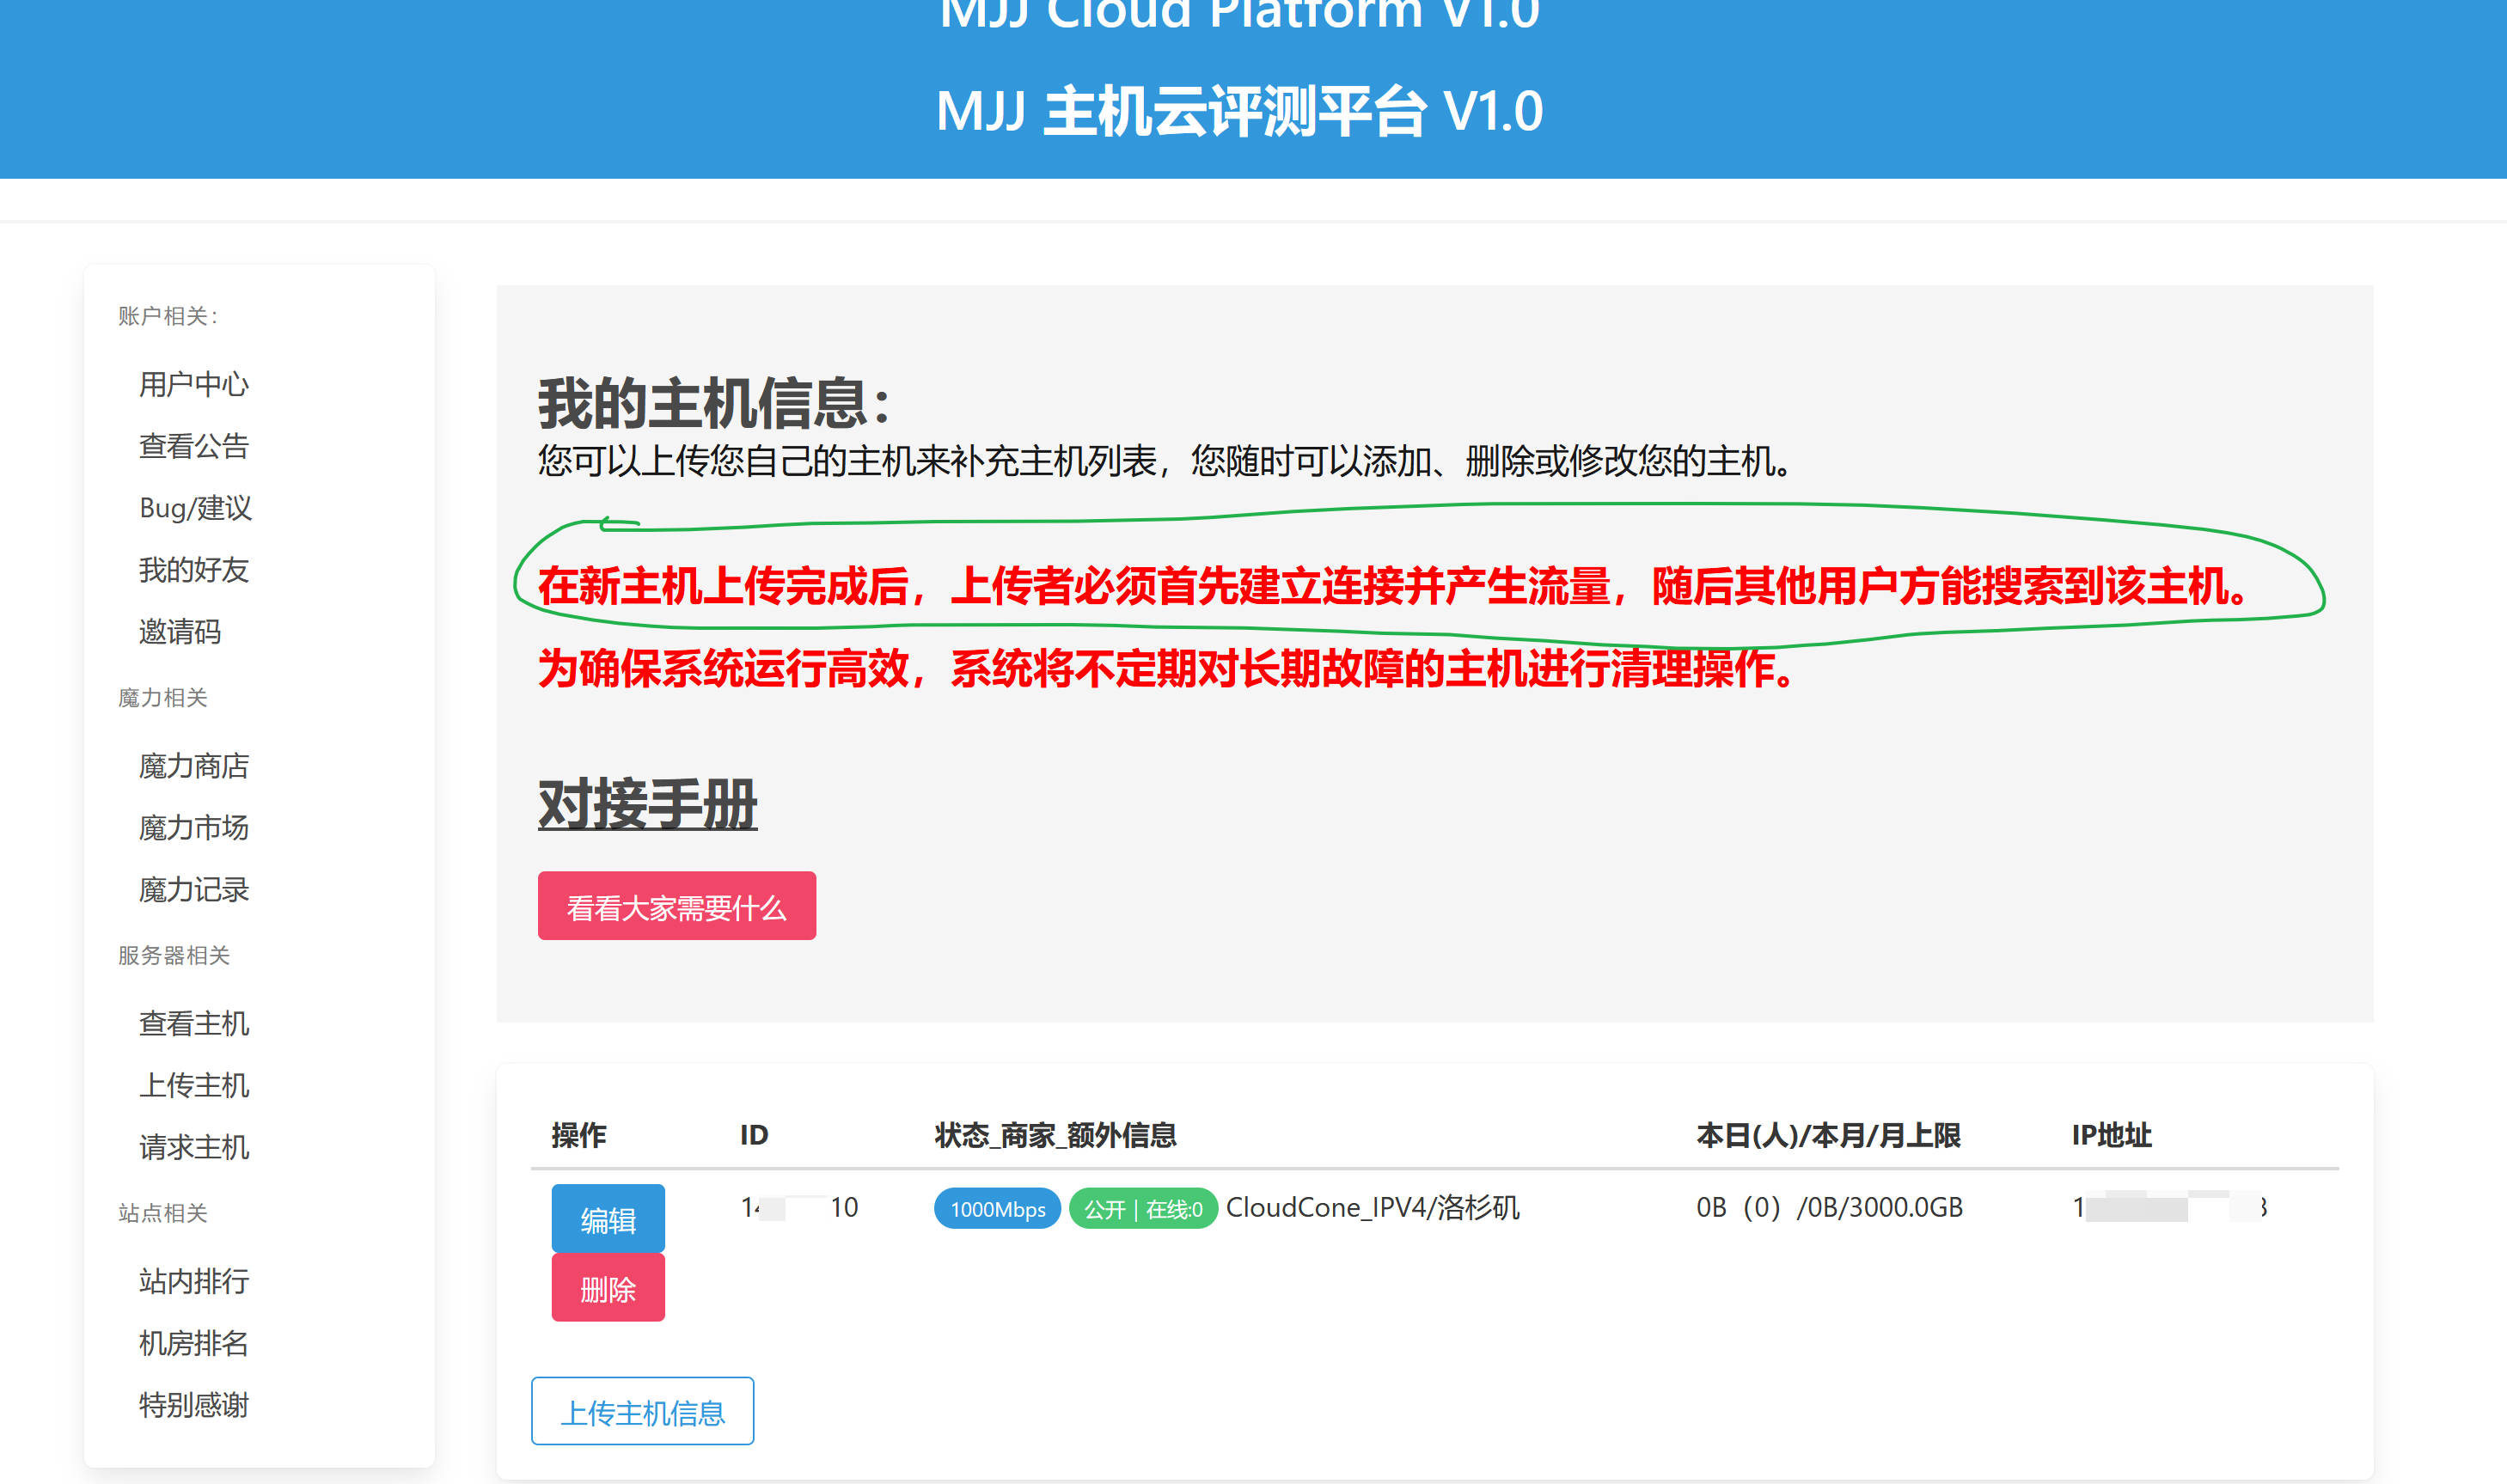Open the Bug/建议 sidebar link
This screenshot has width=2507, height=1484.
(195, 508)
